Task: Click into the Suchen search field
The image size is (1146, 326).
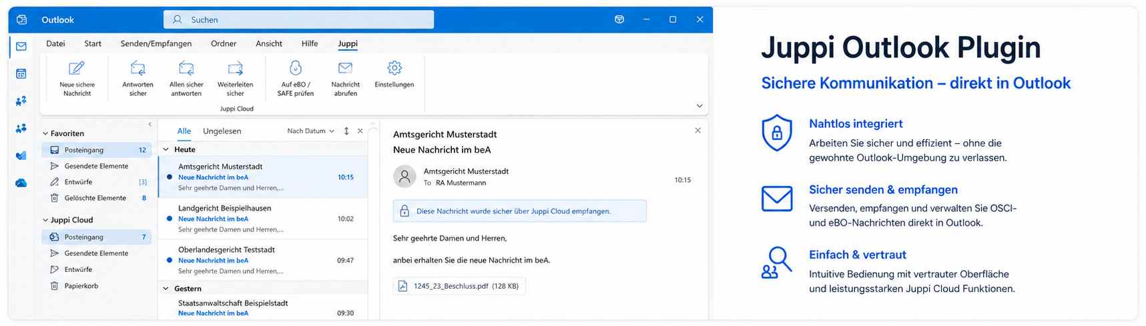Action: click(298, 19)
